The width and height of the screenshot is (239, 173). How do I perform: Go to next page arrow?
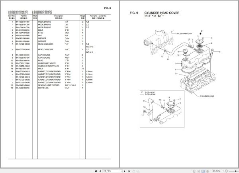[125, 171]
